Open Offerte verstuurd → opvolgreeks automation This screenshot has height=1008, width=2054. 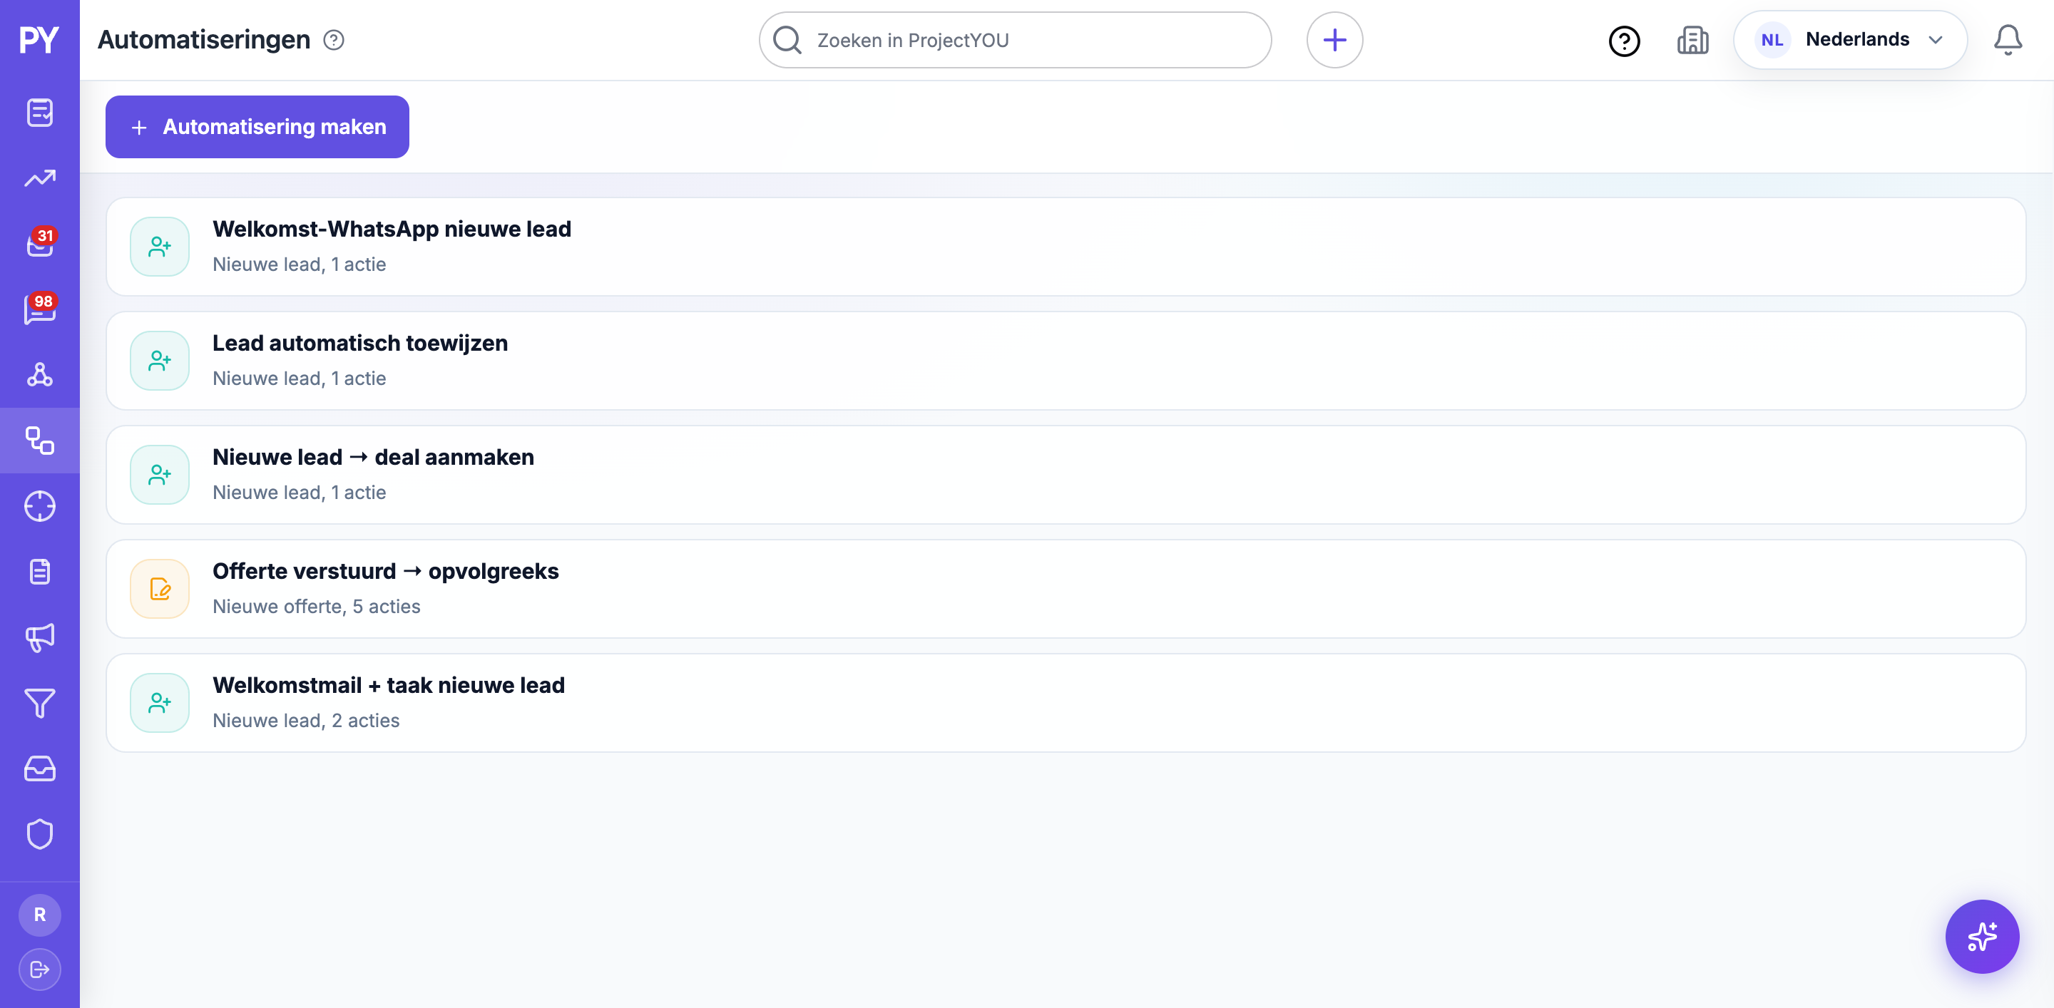click(x=1066, y=589)
